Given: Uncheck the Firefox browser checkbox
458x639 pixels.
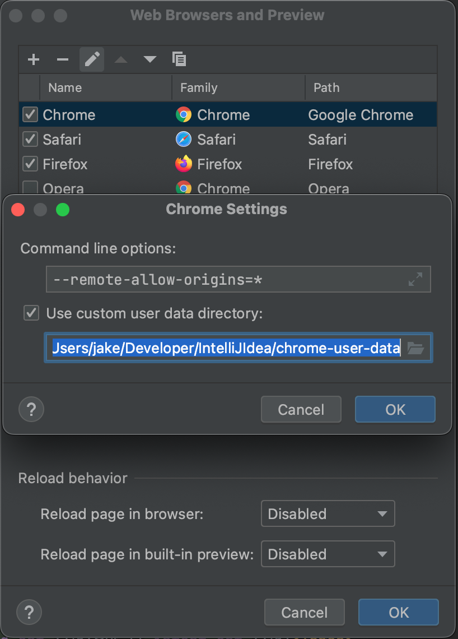Looking at the screenshot, I should (30, 164).
